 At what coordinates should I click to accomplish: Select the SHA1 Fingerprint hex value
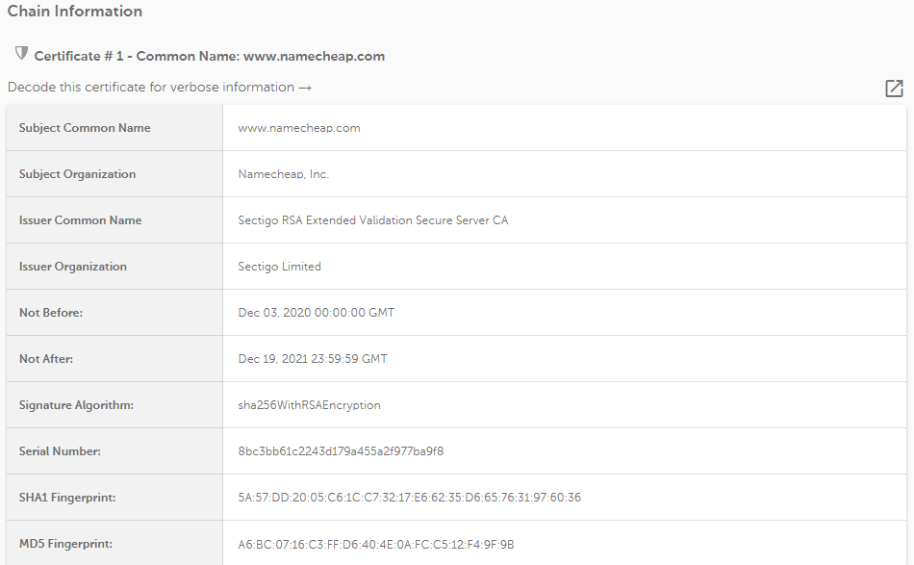pos(409,497)
